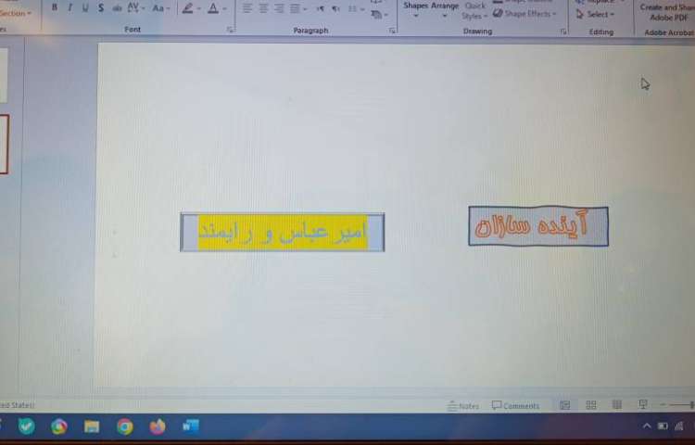
Task: Apply text shadow effect
Action: (101, 7)
